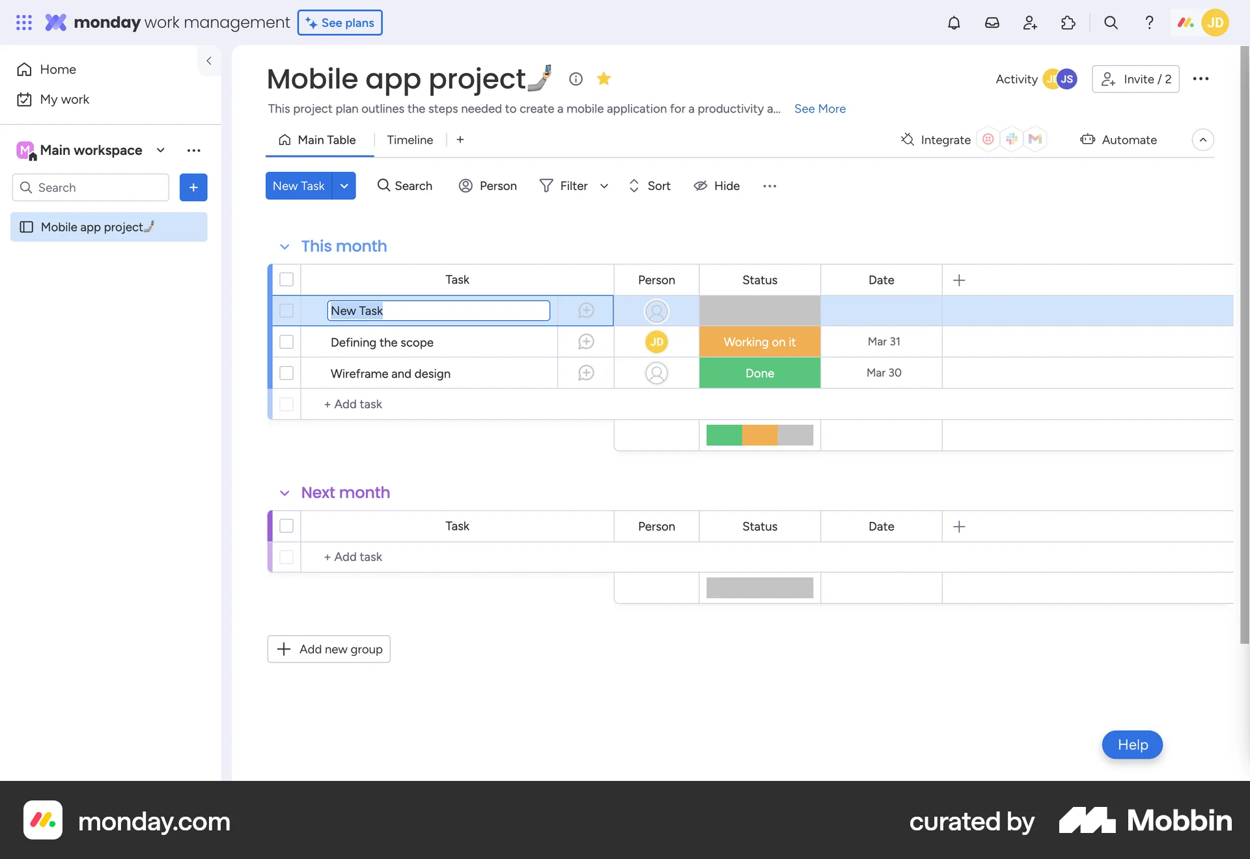This screenshot has width=1250, height=859.
Task: Open the help question mark icon
Action: [1149, 22]
